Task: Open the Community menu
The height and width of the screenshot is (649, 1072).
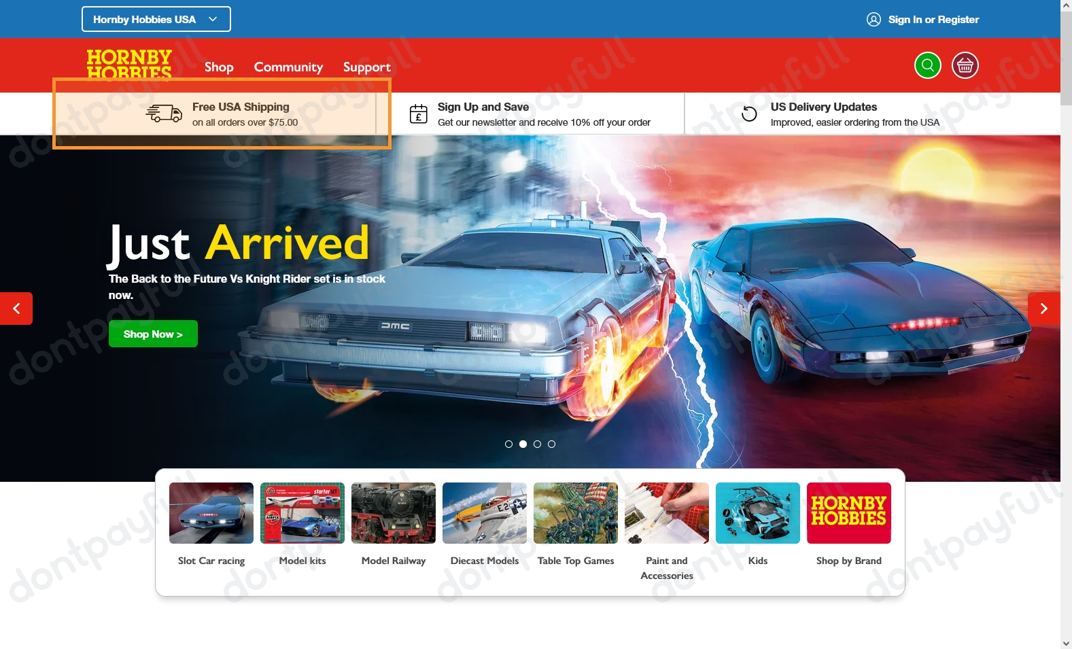Action: click(x=288, y=67)
